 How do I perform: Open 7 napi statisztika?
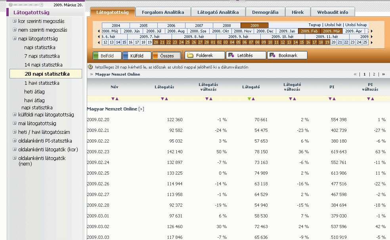click(x=42, y=56)
